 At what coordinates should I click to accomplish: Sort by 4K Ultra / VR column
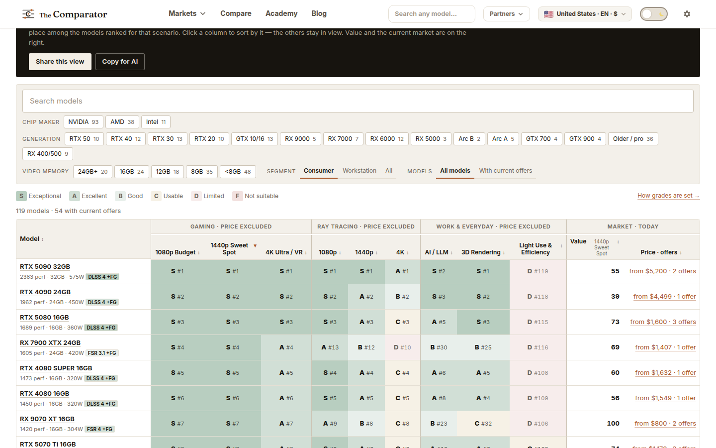click(x=286, y=252)
